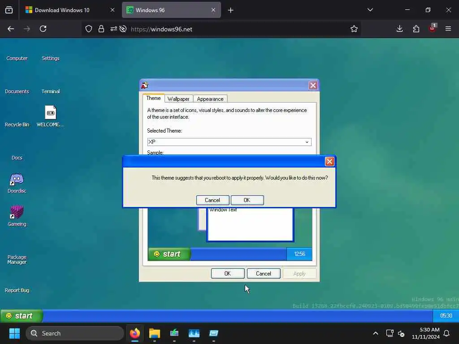
Task: Select the Theme tab
Action: (x=153, y=98)
